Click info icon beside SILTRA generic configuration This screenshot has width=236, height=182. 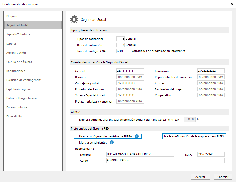pyautogui.click(x=137, y=136)
